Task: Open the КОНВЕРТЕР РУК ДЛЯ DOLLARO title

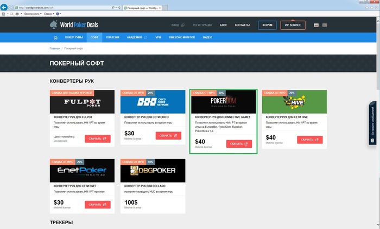Action: pos(145,186)
